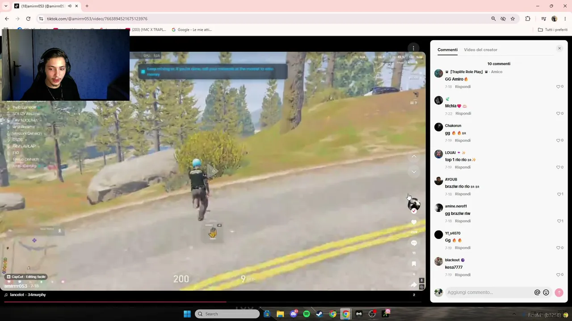Viewport: 572px width, 321px height.
Task: Open the CapCut - Editing facile tag
Action: 26,277
